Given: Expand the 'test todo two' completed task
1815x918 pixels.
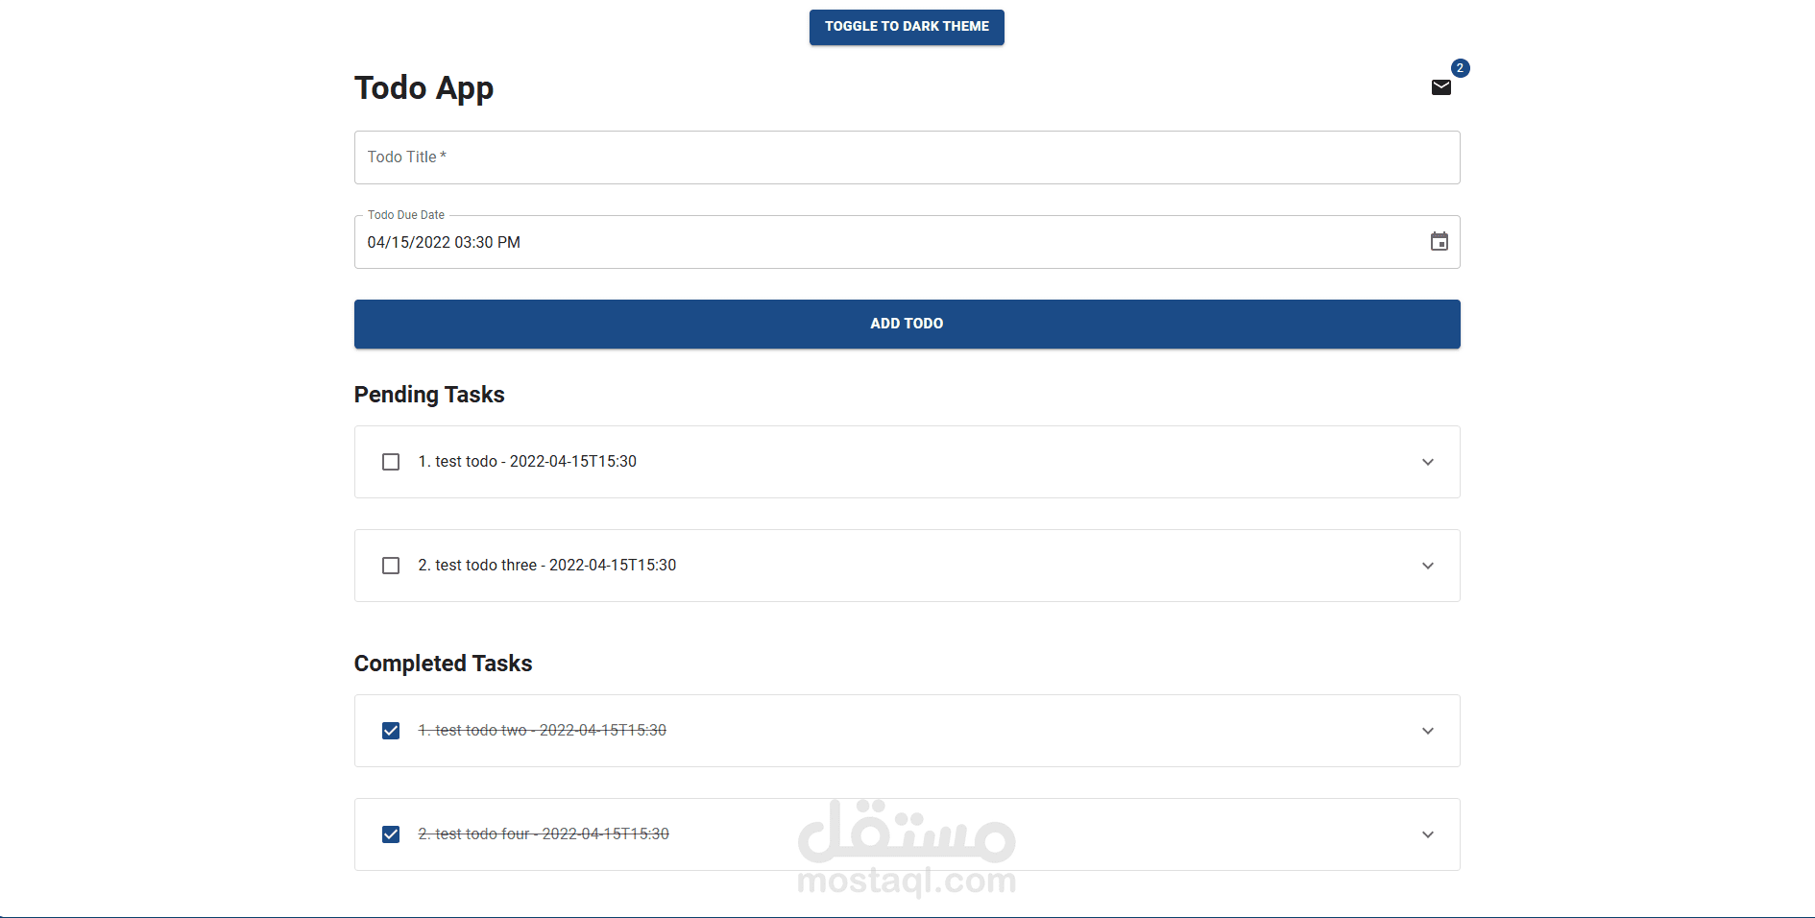Looking at the screenshot, I should (1428, 731).
